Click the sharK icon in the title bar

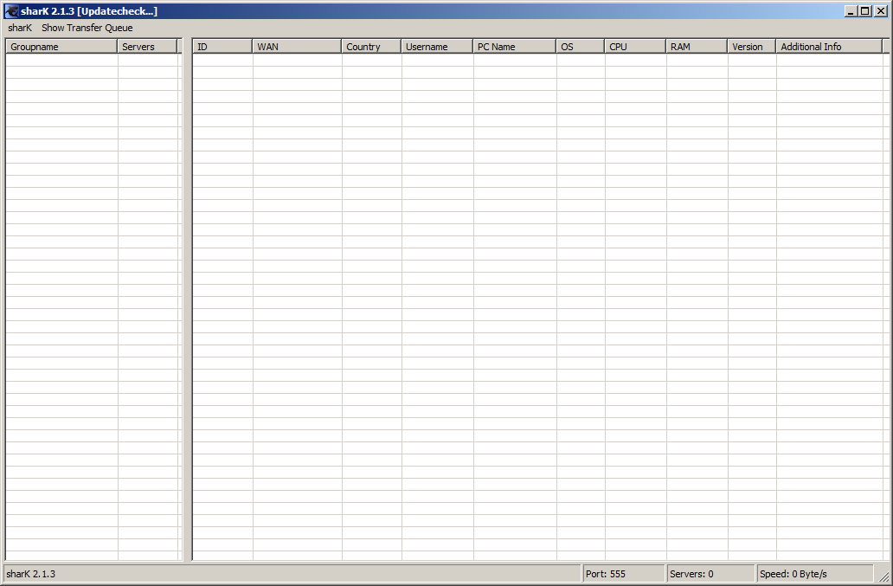pos(11,11)
